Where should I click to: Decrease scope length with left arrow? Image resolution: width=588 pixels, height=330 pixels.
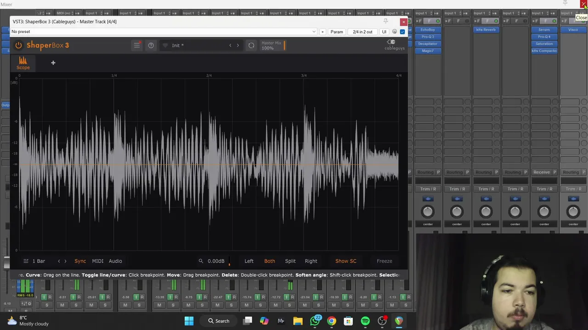[59, 261]
